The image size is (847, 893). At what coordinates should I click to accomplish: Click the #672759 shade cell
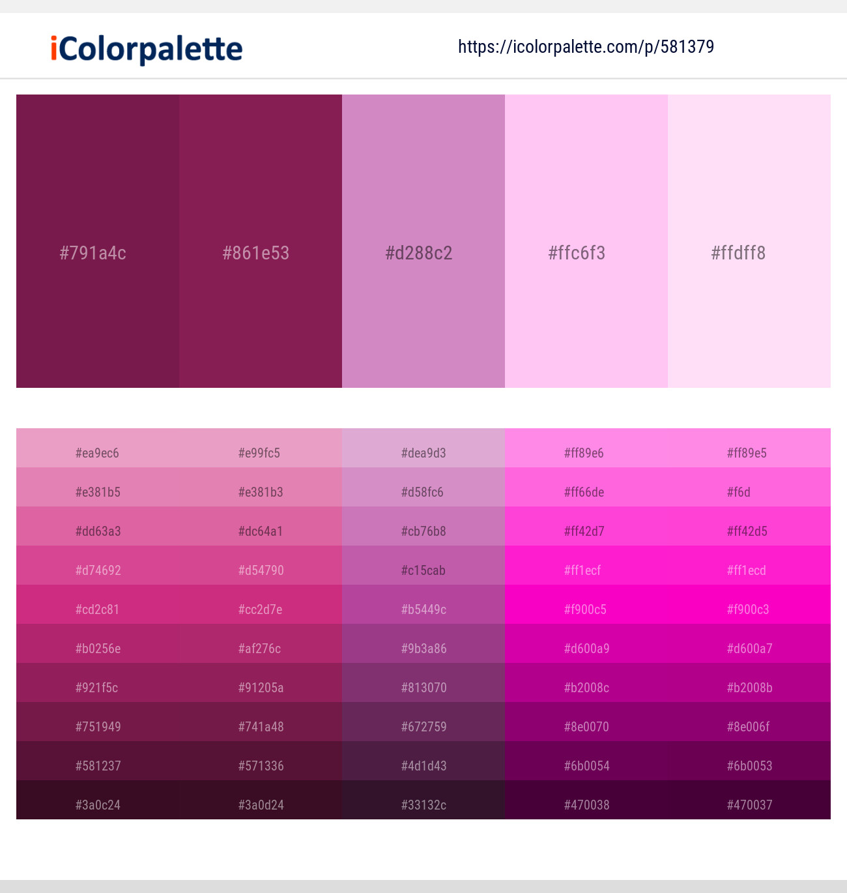[x=423, y=726]
